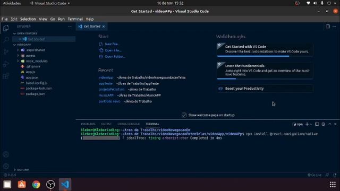
Task: Click the split editor icon
Action: click(328, 27)
